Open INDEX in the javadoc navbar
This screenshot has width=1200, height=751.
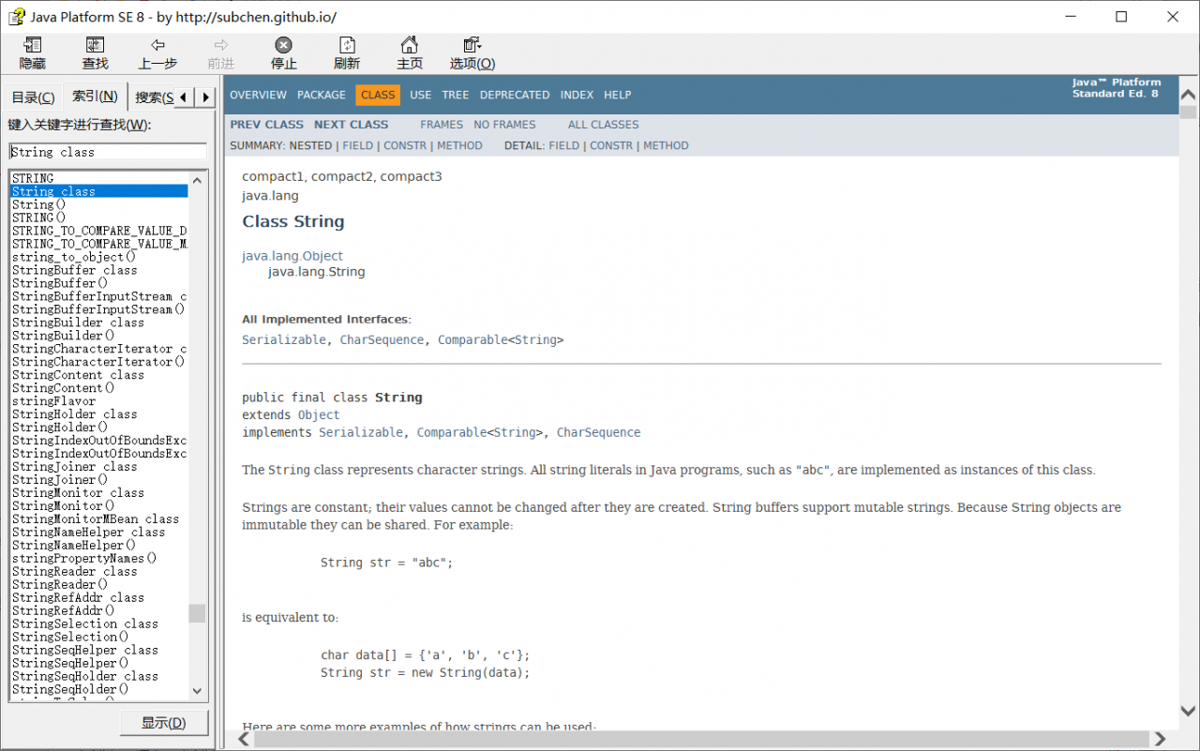(x=577, y=95)
